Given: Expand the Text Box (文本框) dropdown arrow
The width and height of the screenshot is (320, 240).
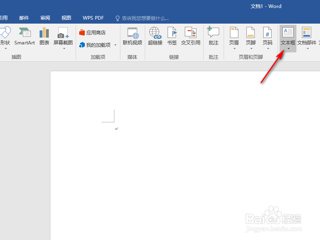Looking at the screenshot, I should tap(288, 48).
